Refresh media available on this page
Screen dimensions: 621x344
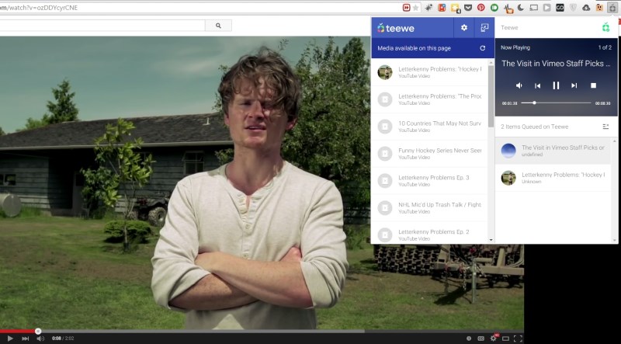point(483,48)
